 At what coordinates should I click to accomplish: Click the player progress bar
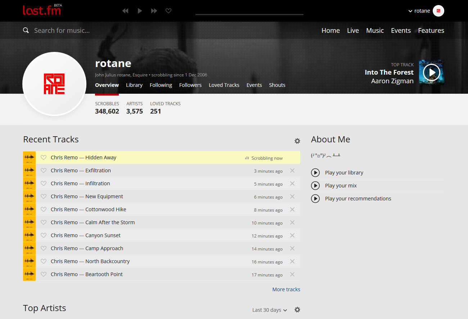pos(249,14)
